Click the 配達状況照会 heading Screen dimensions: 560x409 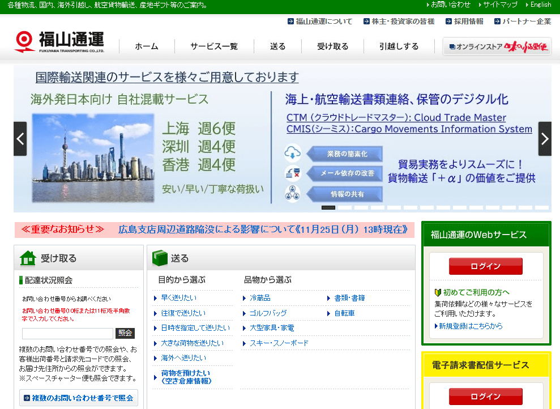pos(49,280)
